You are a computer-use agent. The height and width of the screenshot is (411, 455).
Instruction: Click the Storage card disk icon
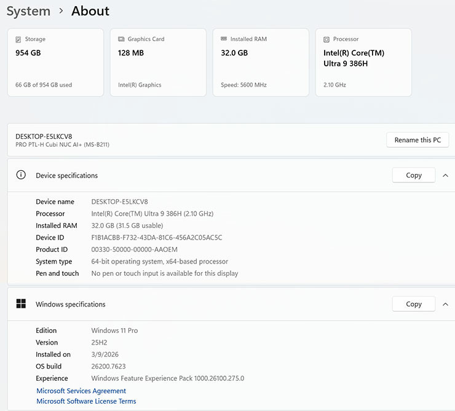[x=18, y=39]
